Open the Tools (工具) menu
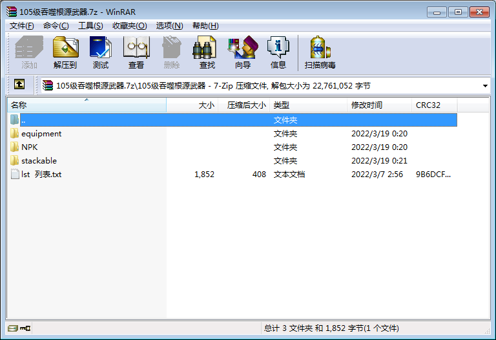The image size is (496, 340). coord(90,26)
